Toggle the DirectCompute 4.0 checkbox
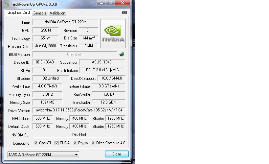This screenshot has width=269, height=164. pyautogui.click(x=93, y=143)
